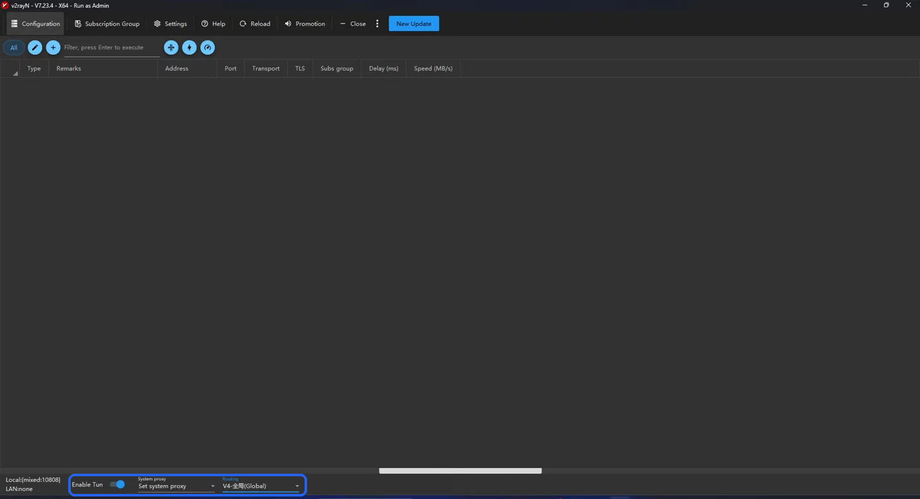Open the Promotion menu item
The width and height of the screenshot is (920, 499).
tap(305, 23)
